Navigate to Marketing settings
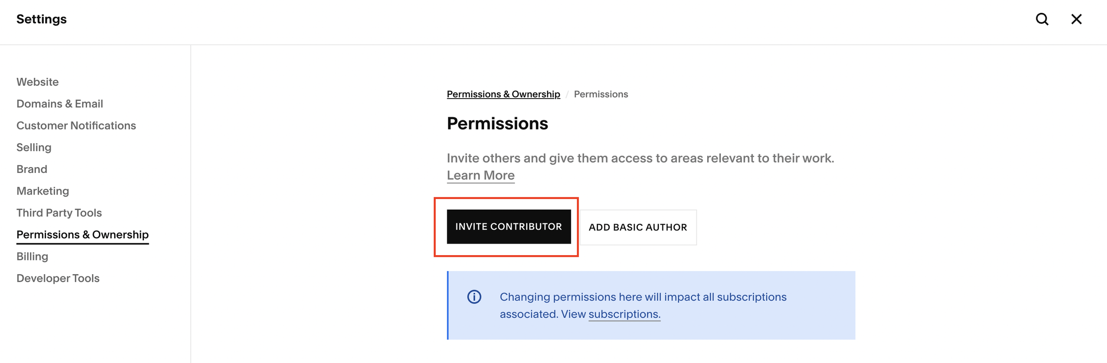The height and width of the screenshot is (363, 1107). coord(43,191)
